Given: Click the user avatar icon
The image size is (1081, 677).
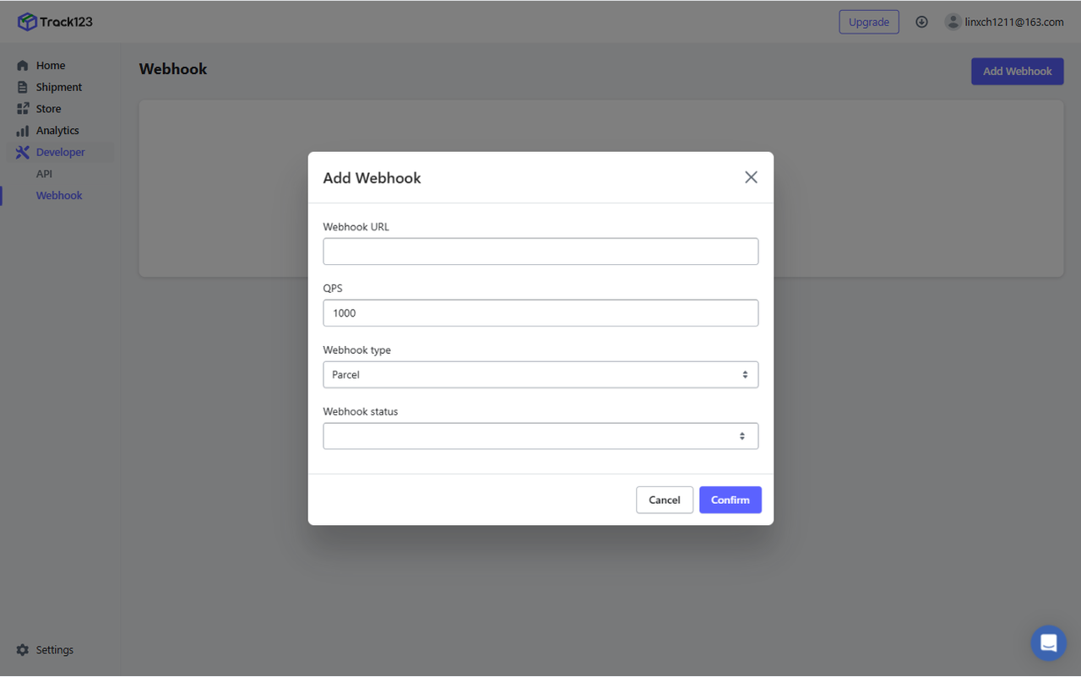Looking at the screenshot, I should point(953,22).
